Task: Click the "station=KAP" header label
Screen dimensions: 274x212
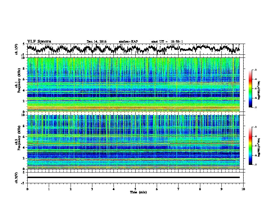Action: click(x=128, y=42)
